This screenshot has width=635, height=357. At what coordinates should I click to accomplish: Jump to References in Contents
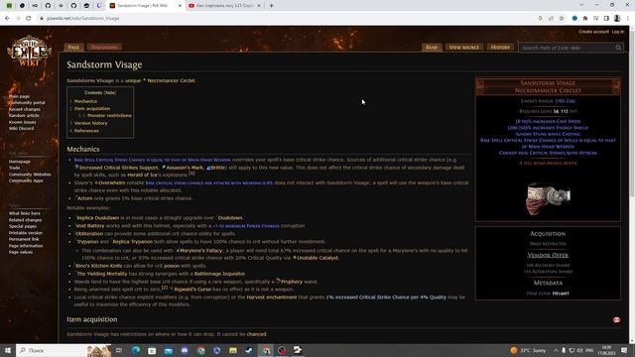point(86,131)
